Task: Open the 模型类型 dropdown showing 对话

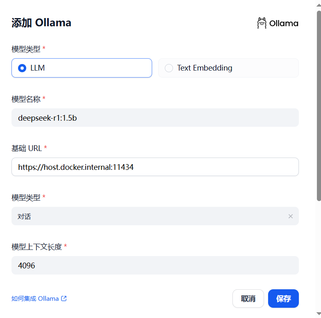Action: [x=155, y=216]
